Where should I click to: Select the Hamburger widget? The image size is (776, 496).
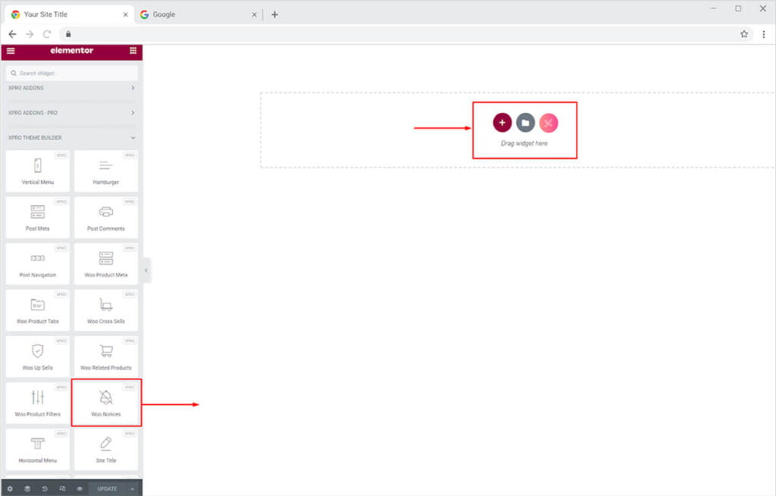(x=106, y=170)
